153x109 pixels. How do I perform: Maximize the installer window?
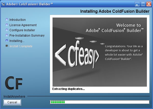pyautogui.click(x=143, y=4)
